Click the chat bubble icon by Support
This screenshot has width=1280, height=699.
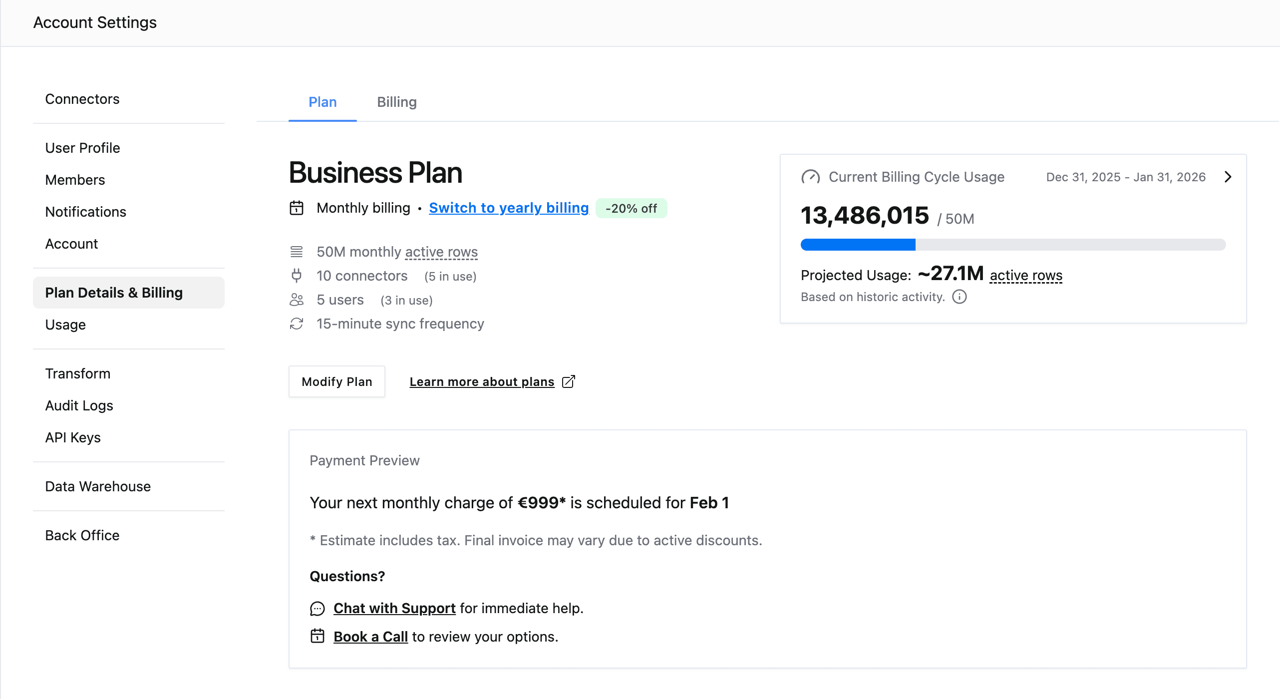pyautogui.click(x=318, y=608)
